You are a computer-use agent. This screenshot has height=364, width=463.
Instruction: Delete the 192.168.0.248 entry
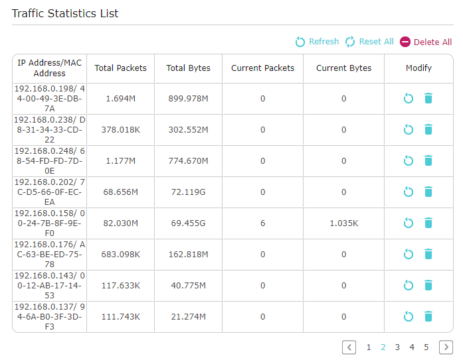coord(428,161)
